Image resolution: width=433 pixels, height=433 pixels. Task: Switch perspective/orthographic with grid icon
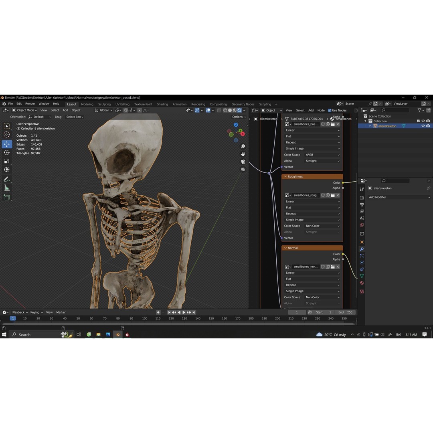[x=243, y=170]
